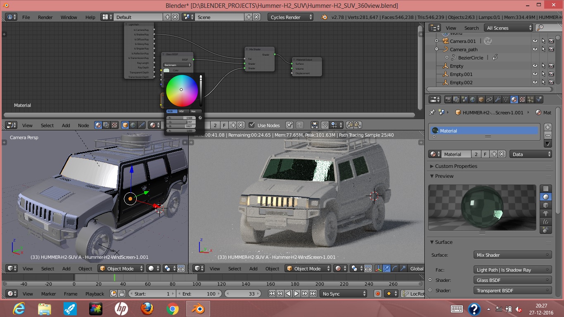Toggle the Use Nodes checkbox
Image resolution: width=564 pixels, height=317 pixels.
[251, 125]
